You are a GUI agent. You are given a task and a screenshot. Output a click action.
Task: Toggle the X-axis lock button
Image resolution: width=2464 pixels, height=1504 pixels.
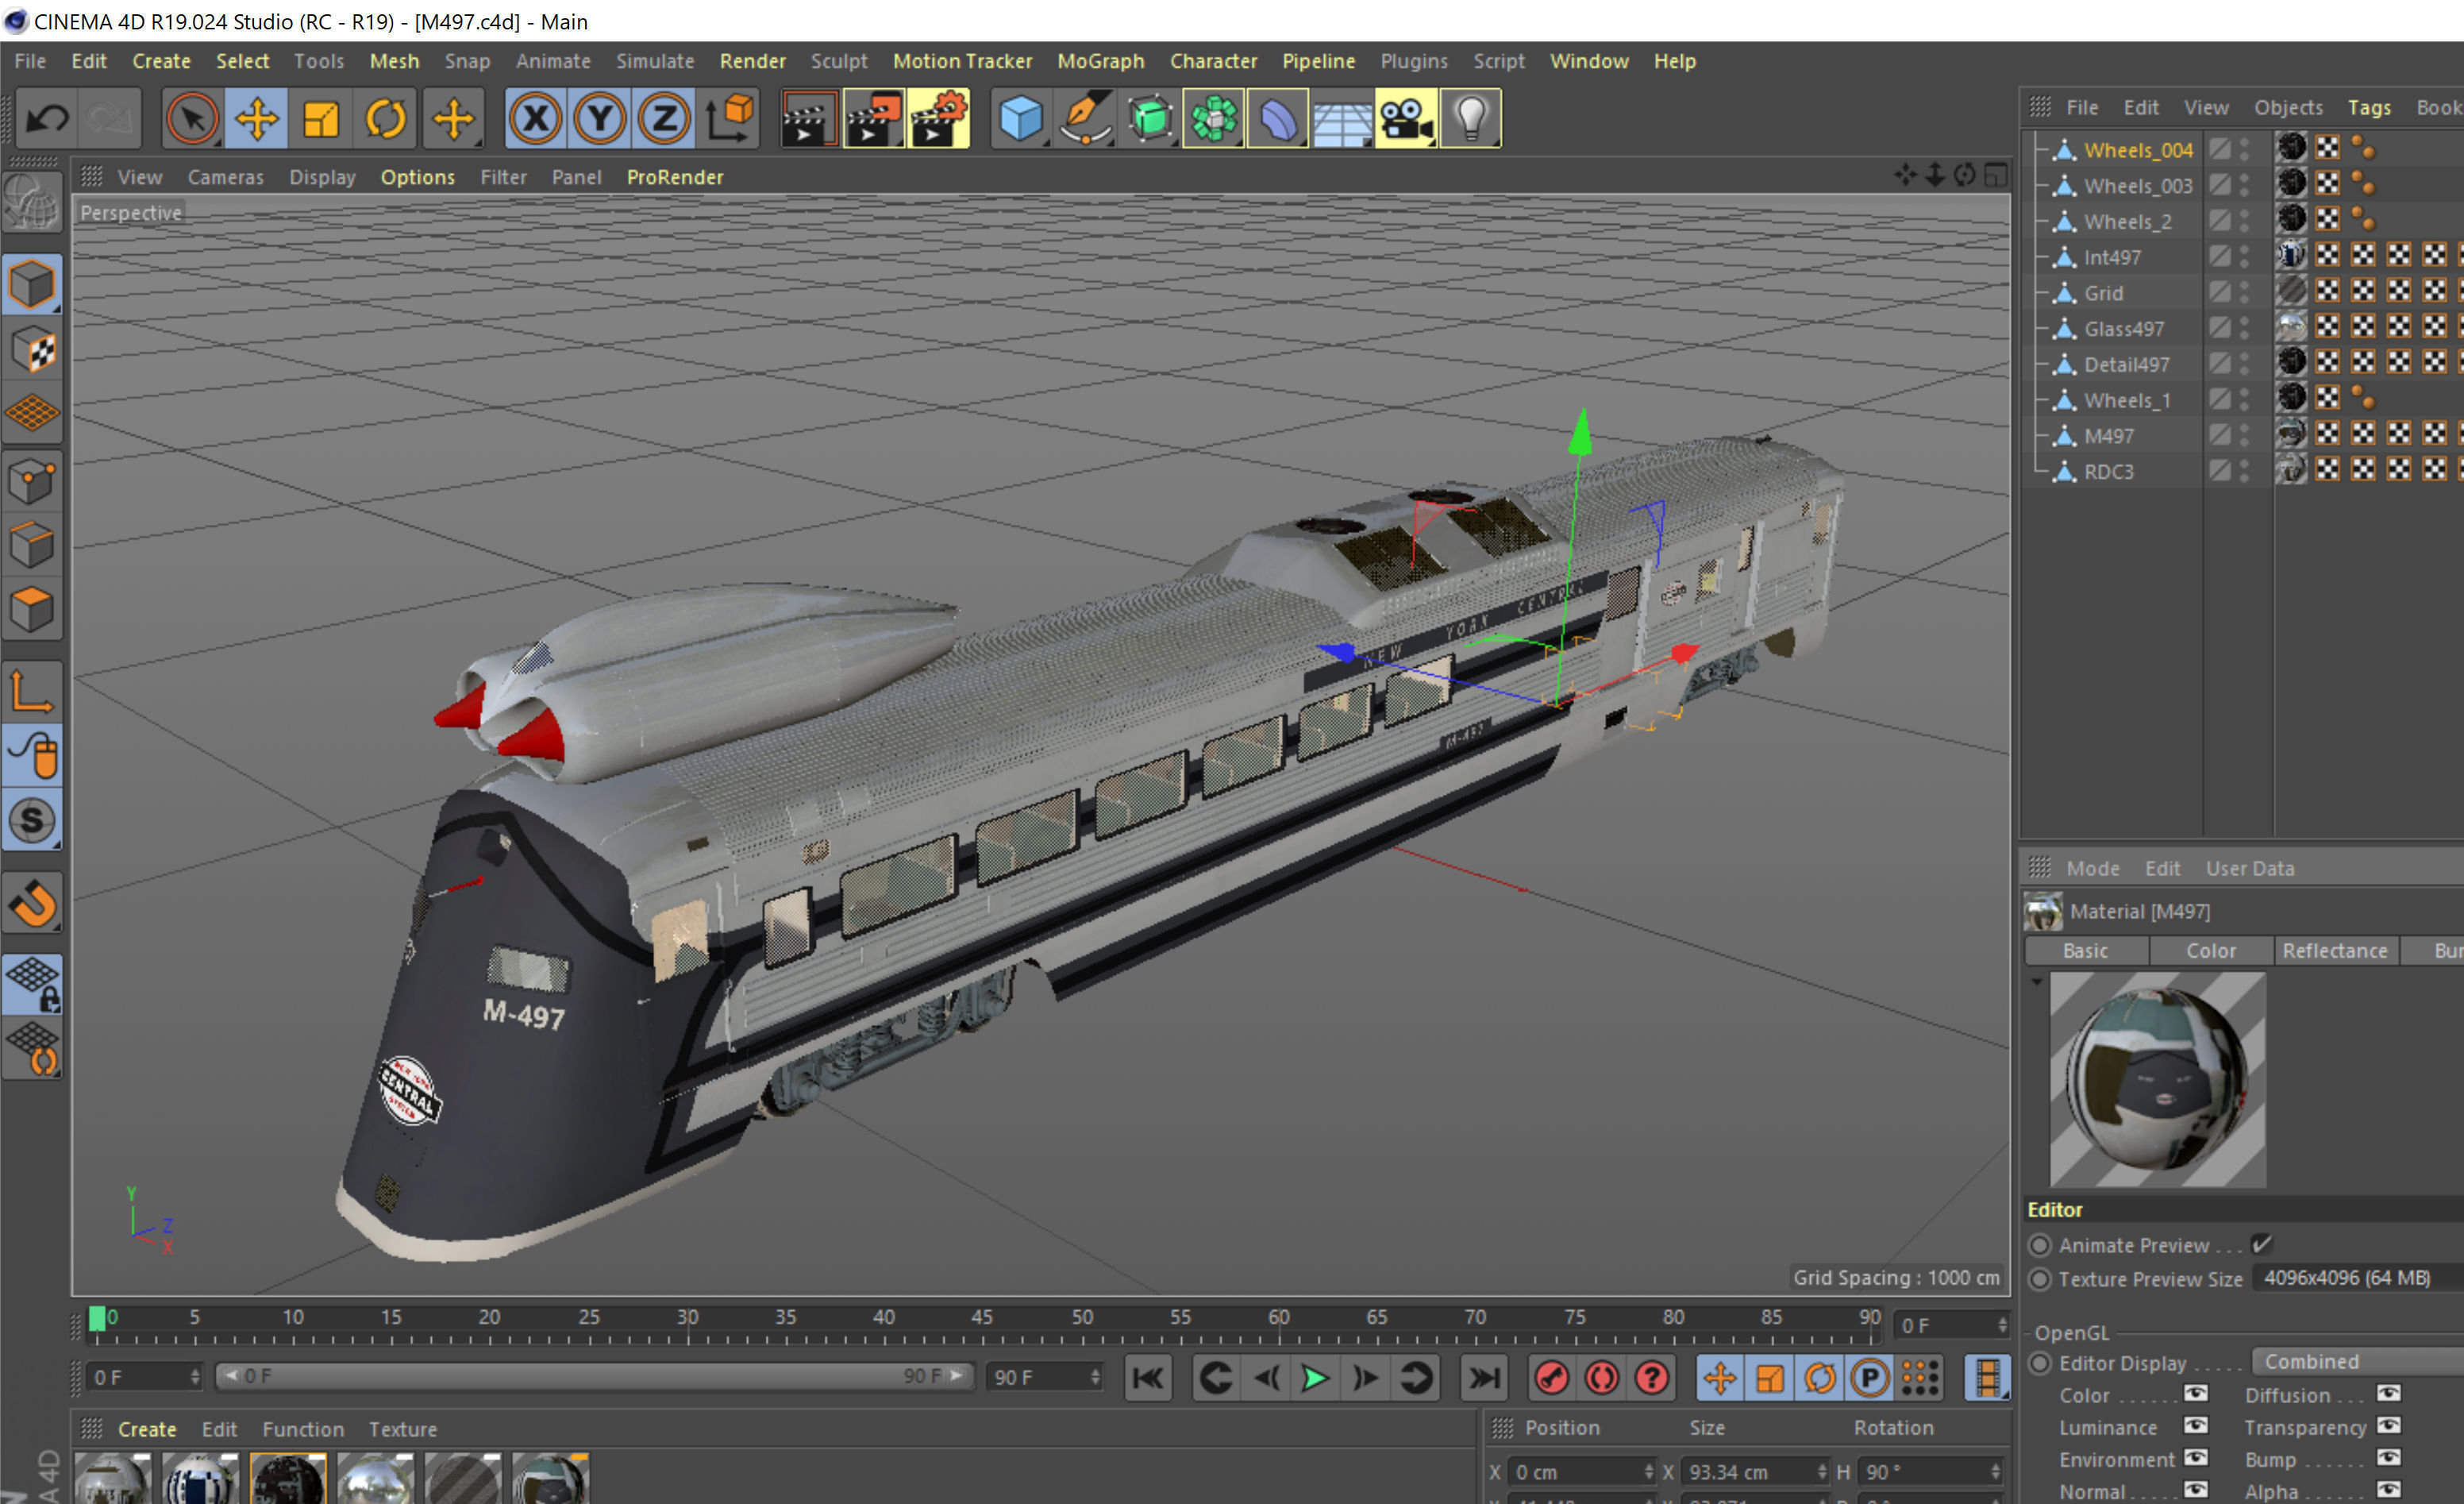pos(535,120)
